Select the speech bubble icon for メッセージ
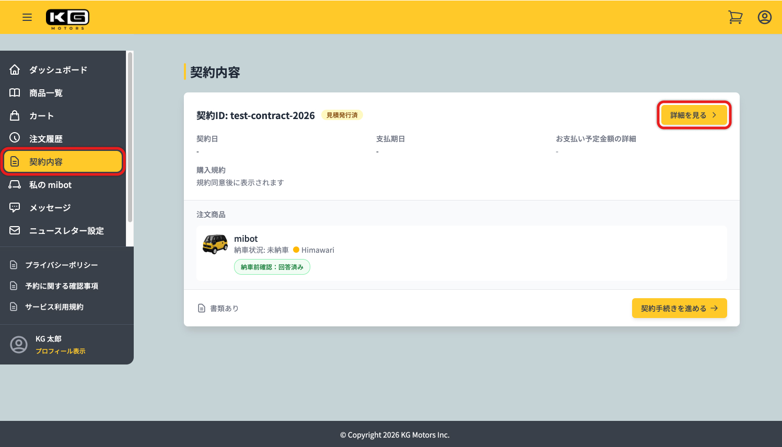This screenshot has width=782, height=447. coord(14,207)
